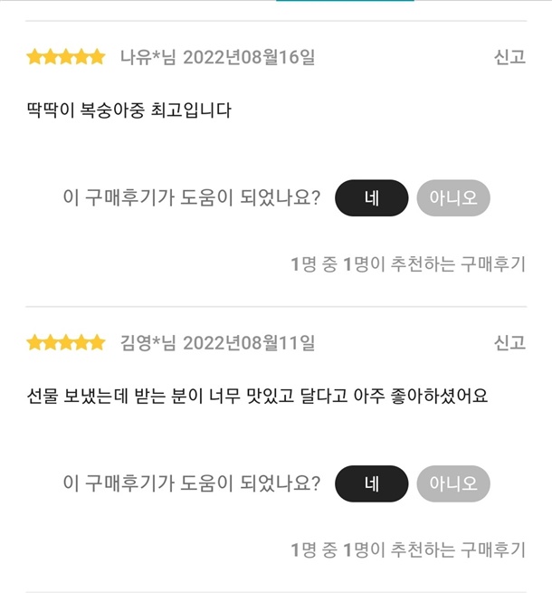The height and width of the screenshot is (593, 552).
Task: Report the 나유* review via 신고
Action: 509,57
